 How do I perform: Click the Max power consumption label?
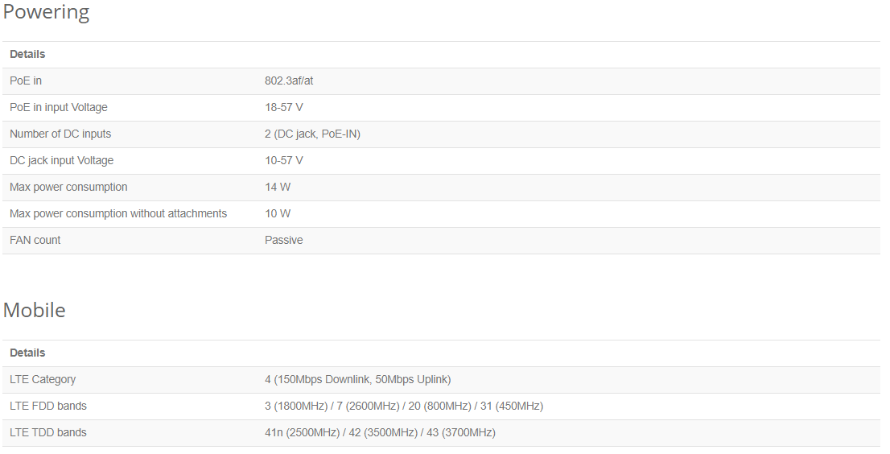click(x=68, y=188)
